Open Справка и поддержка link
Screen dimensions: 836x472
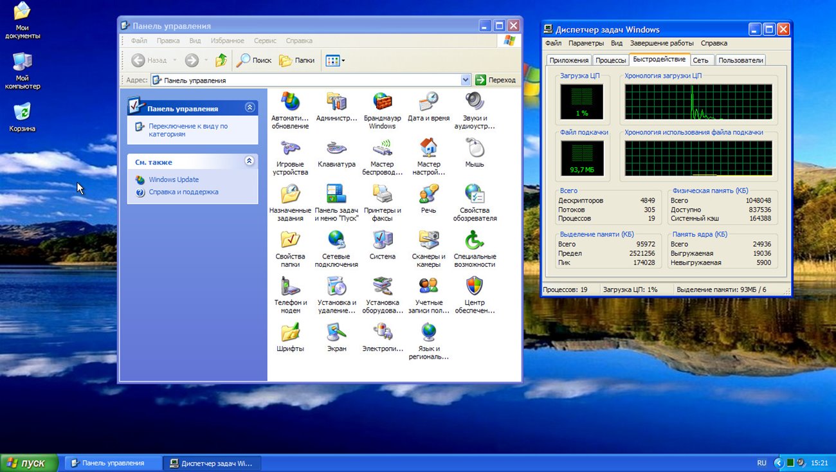click(x=183, y=192)
